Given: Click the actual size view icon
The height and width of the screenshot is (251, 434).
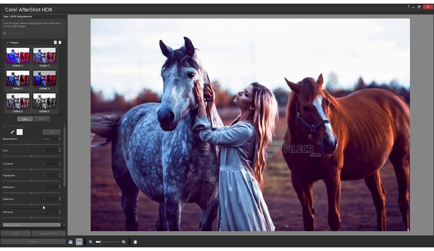Looking at the screenshot, I should click(x=71, y=242).
